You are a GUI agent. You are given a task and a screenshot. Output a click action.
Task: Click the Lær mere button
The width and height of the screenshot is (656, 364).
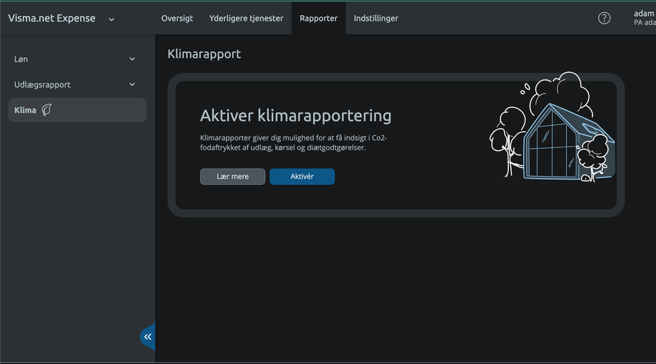point(232,177)
